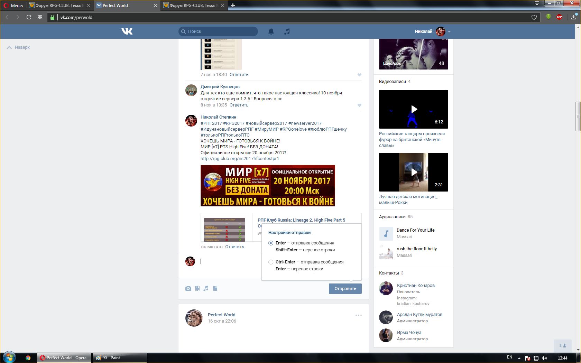The height and width of the screenshot is (363, 581).
Task: Click the comment text input field
Action: (x=230, y=261)
